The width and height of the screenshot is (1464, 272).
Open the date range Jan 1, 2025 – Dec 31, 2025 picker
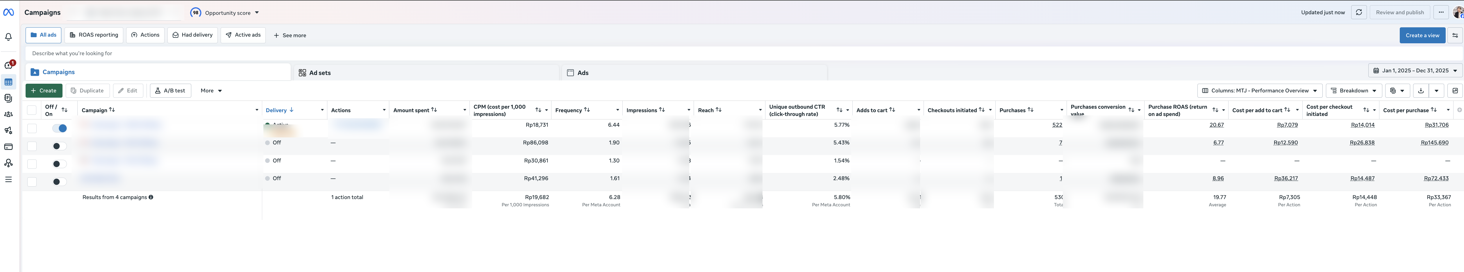pos(1415,71)
